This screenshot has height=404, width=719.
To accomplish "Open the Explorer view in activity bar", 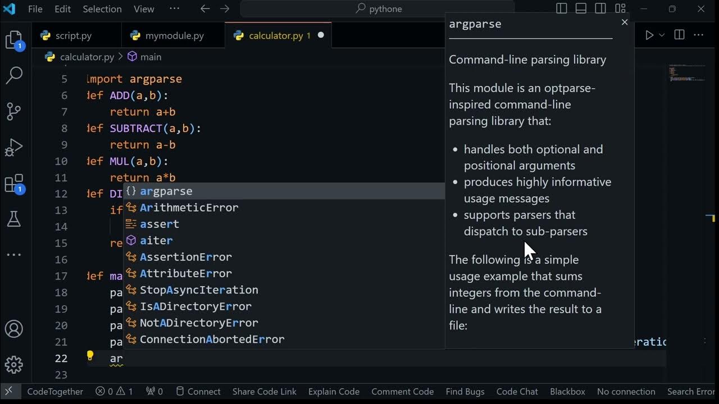I will click(x=14, y=40).
